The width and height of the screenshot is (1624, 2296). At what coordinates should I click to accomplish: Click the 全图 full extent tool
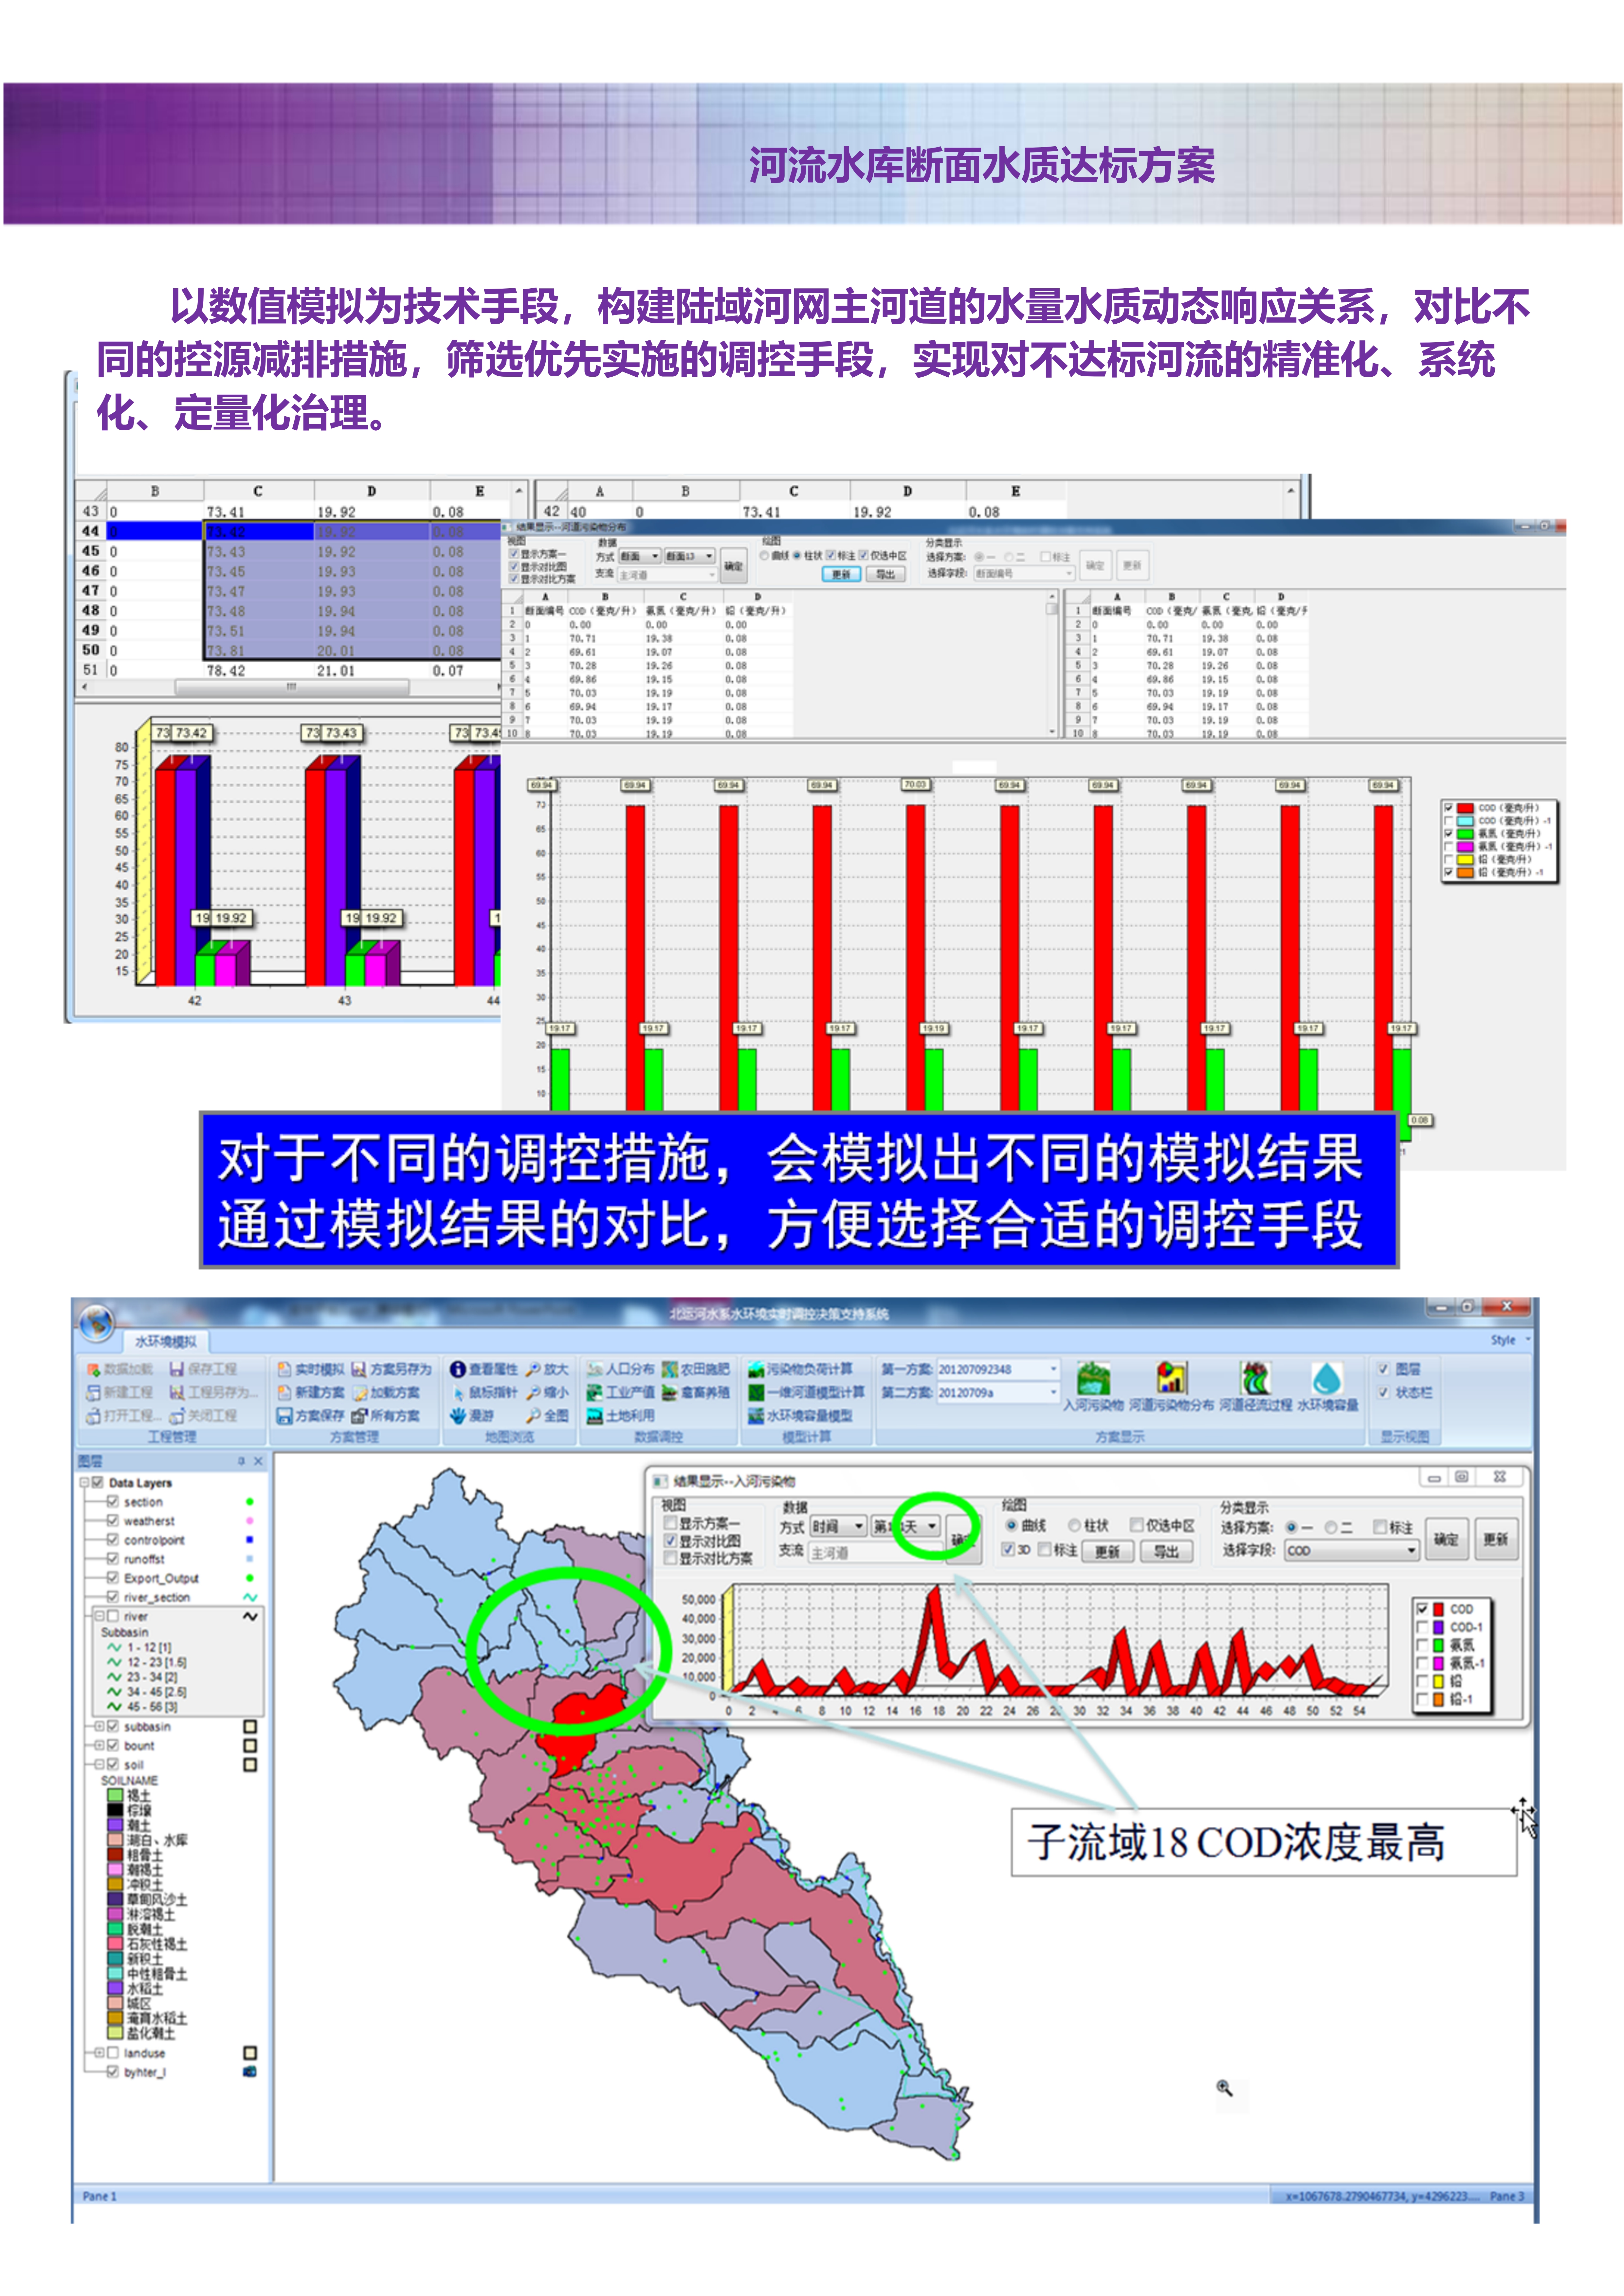(547, 1416)
